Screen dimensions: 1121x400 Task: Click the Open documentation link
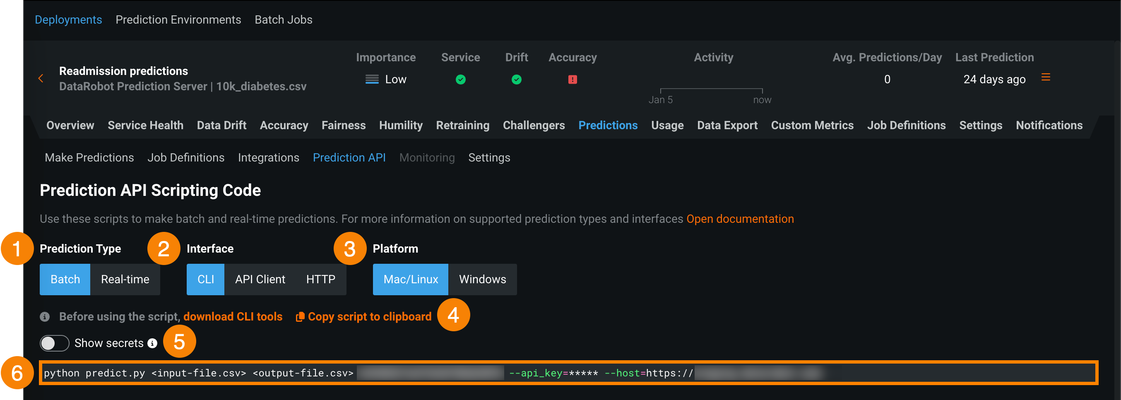click(x=740, y=219)
